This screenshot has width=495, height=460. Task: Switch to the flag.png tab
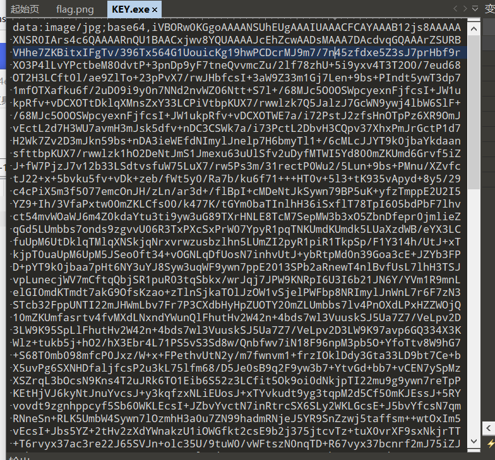[74, 9]
